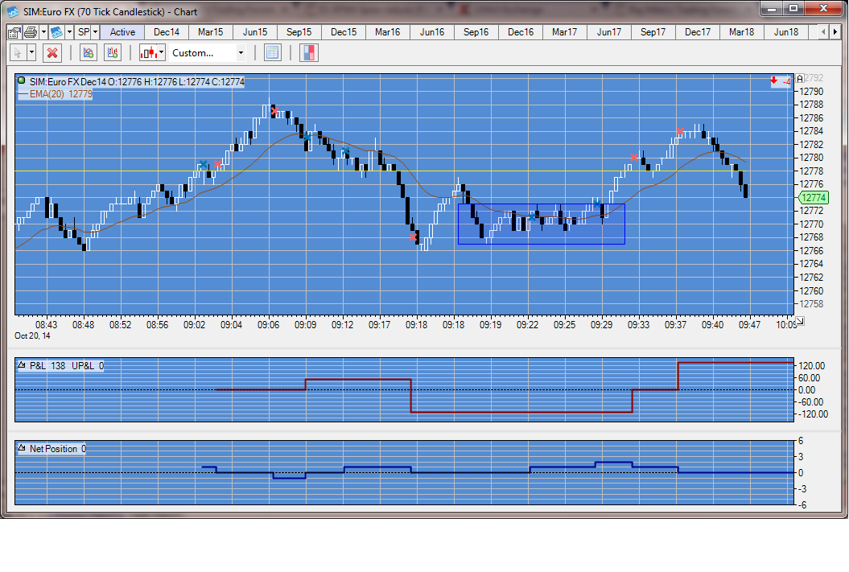Click the P&L panel triangle icon
Screen dimensions: 849x572
coord(22,365)
